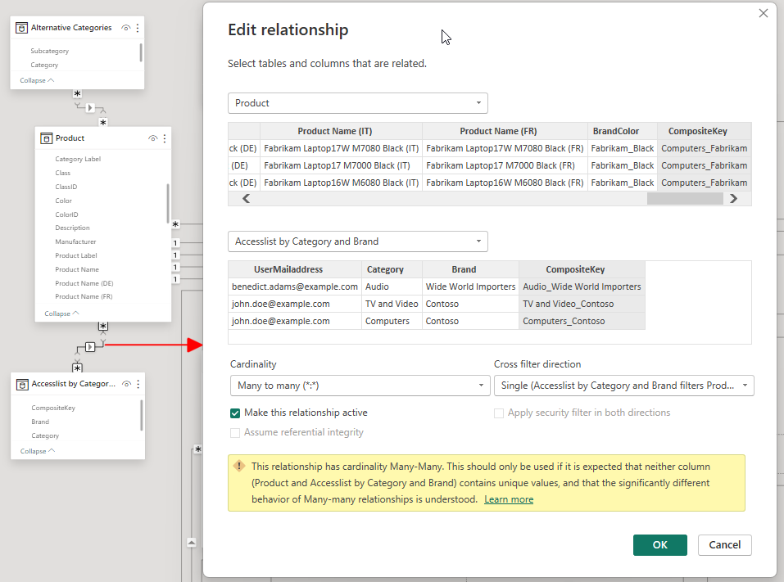Open the Cardinality dropdown

click(360, 386)
